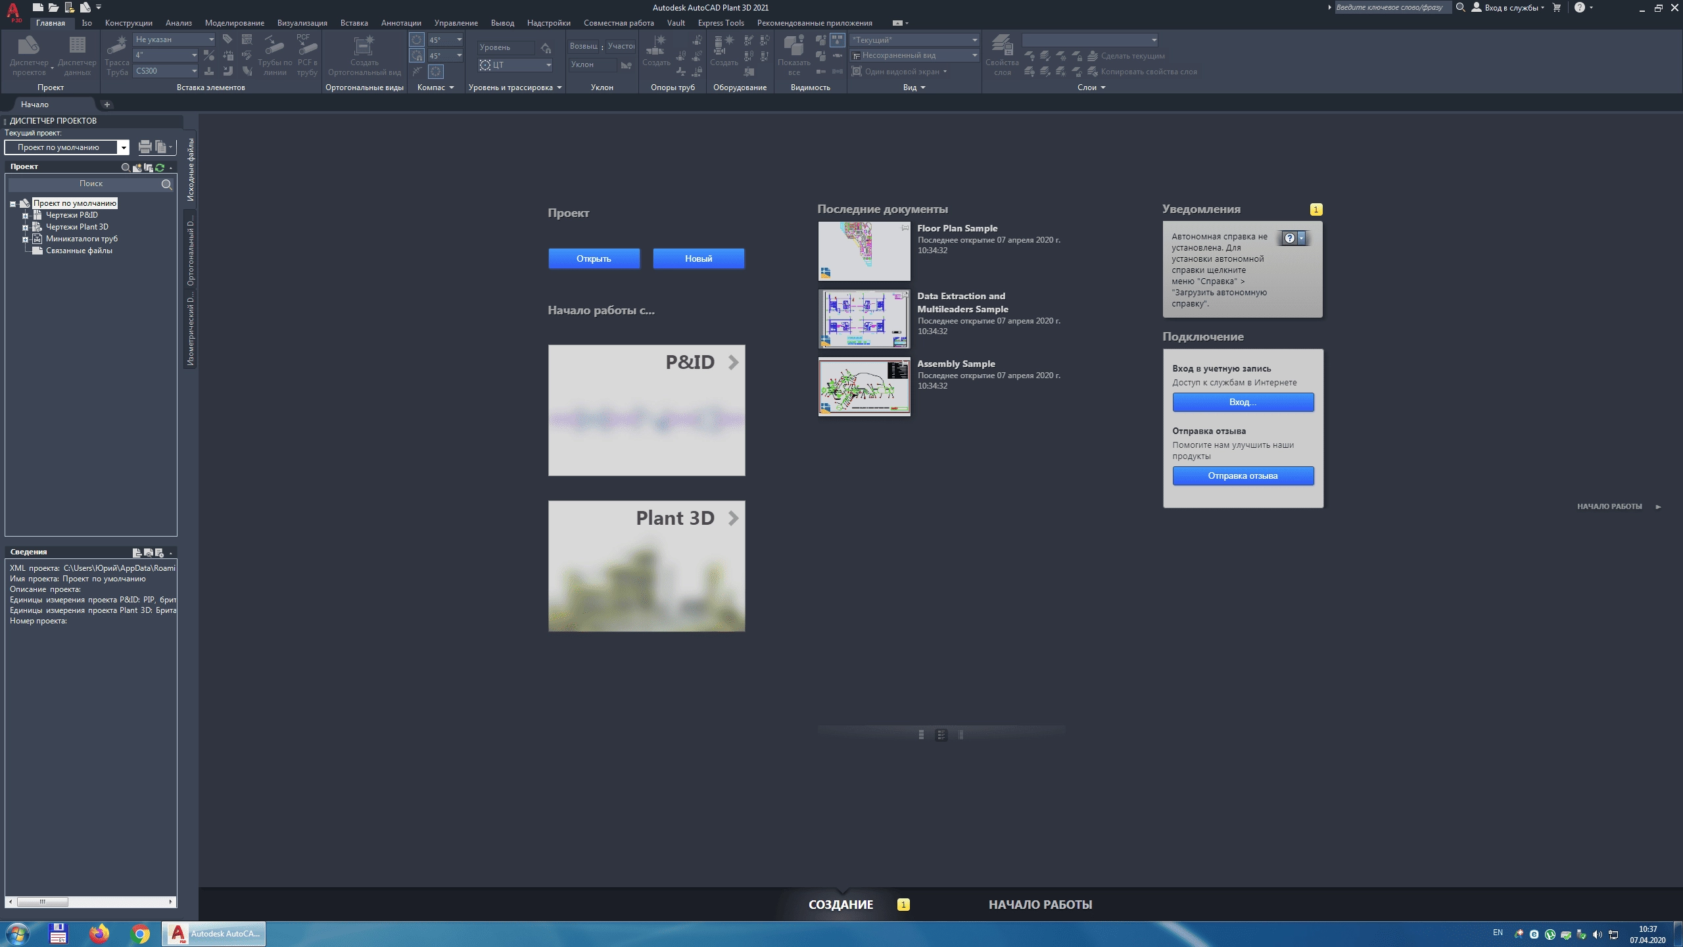Open the Iso ribbon tab
This screenshot has width=1683, height=947.
pos(87,23)
